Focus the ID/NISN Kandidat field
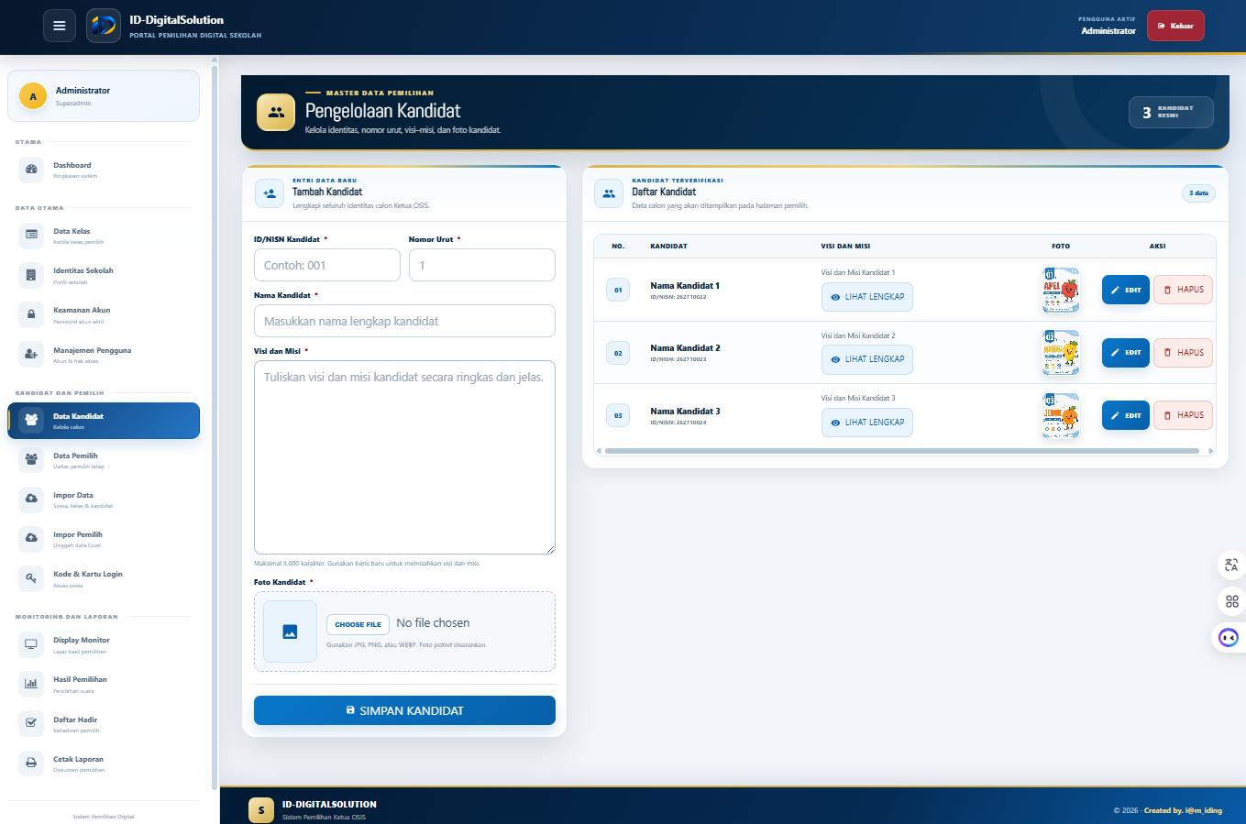 point(327,265)
